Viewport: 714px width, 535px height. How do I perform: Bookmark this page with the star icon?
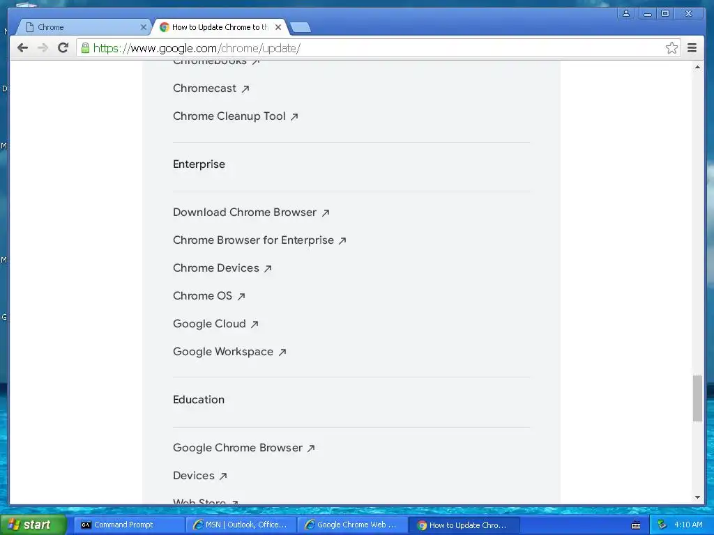tap(671, 48)
